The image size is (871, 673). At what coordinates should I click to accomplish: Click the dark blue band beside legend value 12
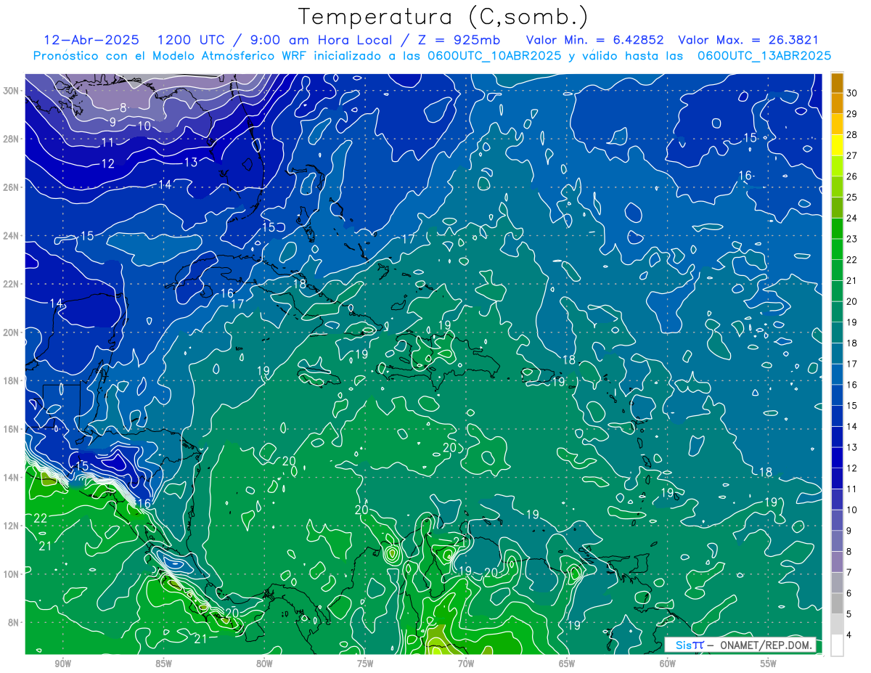pyautogui.click(x=837, y=458)
